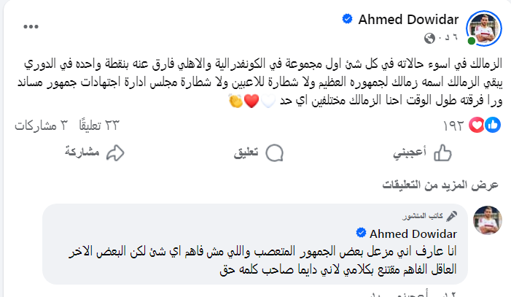Show the 192 reactions list
This screenshot has width=511, height=297.
453,126
